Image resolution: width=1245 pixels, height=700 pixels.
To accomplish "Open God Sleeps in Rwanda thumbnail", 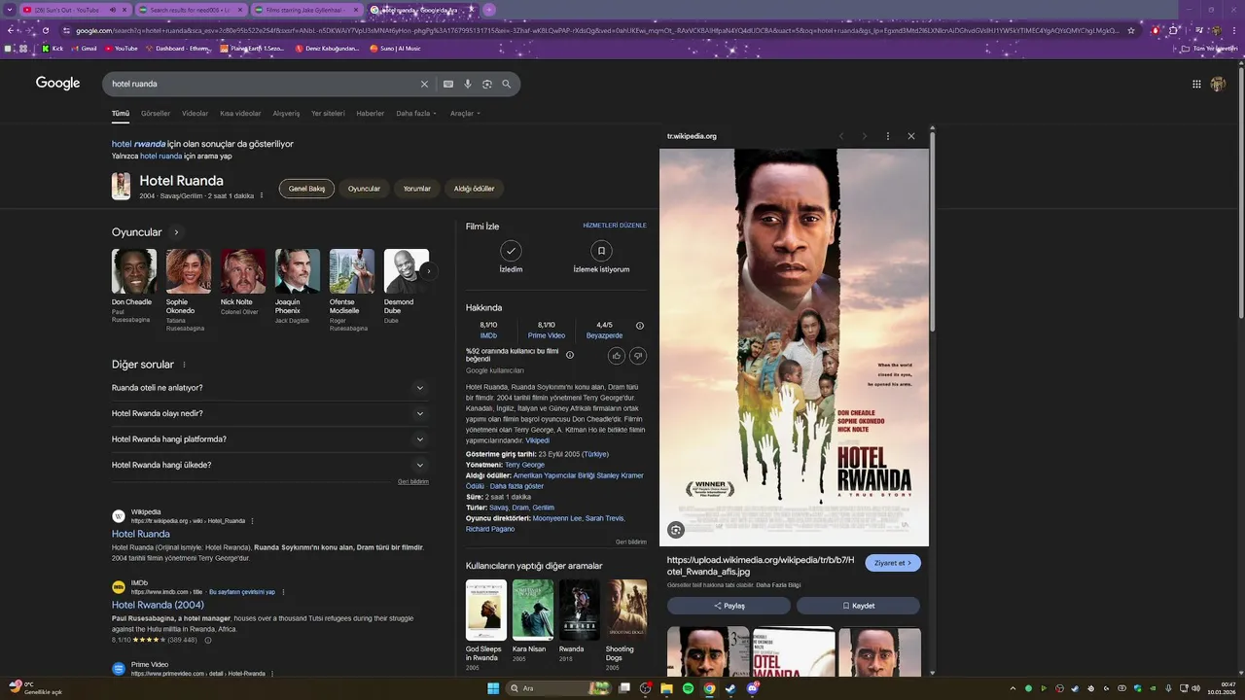I will [486, 610].
